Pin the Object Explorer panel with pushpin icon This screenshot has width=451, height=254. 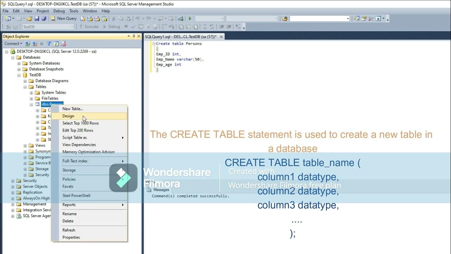pos(134,36)
